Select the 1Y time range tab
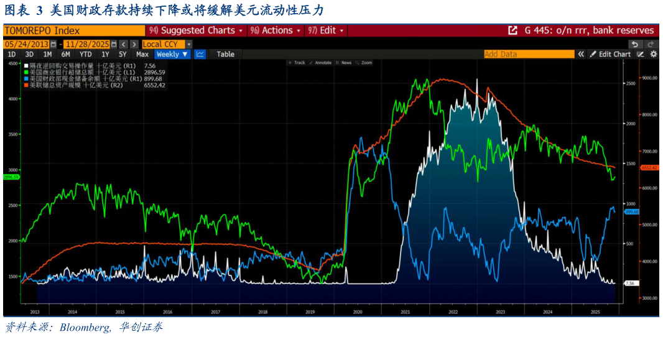Screen dimensions: 663x337 coord(105,55)
